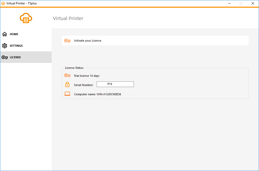This screenshot has width=259, height=171.
Task: Click the Virtual Printer - TSplus title bar text
Action: [22, 3]
